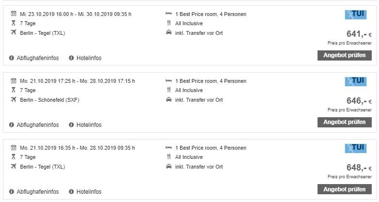This screenshot has width=379, height=202.
Task: Click the calendar icon beside Mi. 23.10.2019
Action: 14,14
